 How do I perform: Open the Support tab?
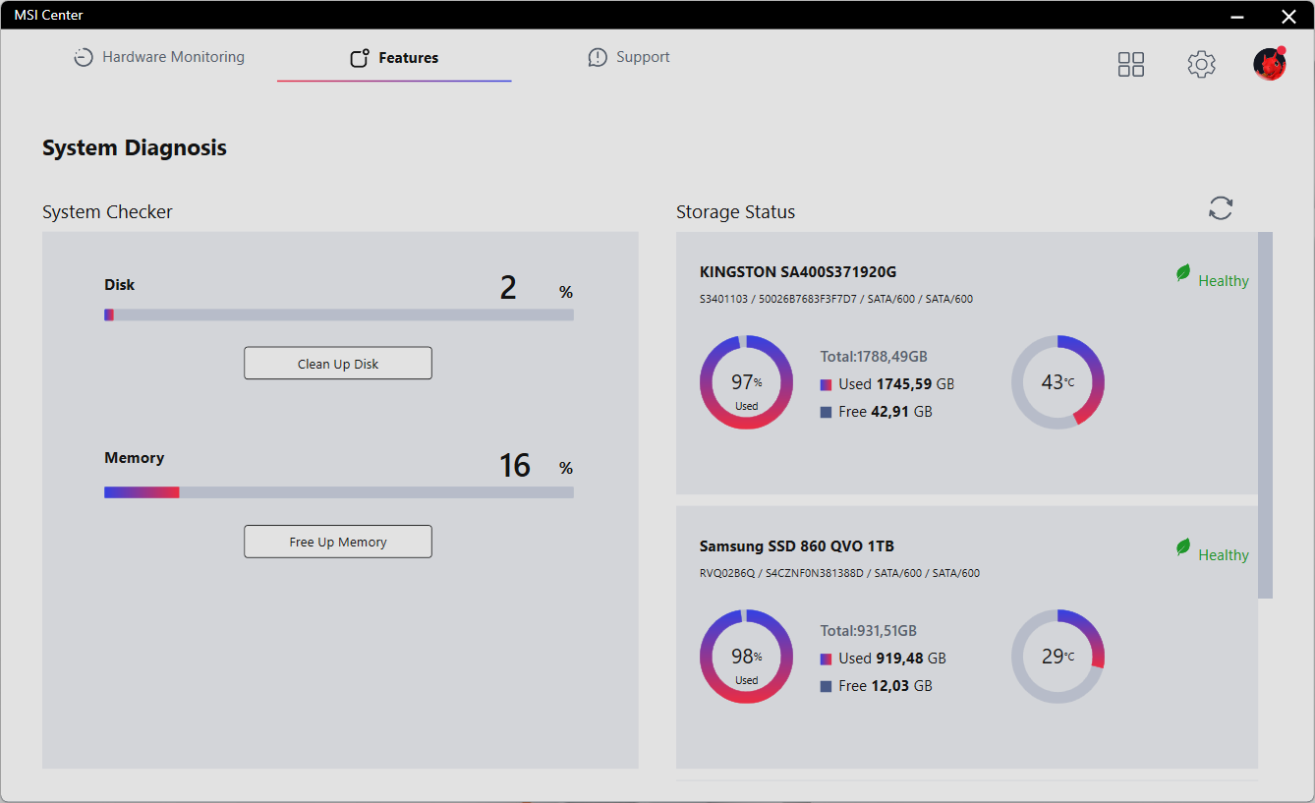tap(629, 58)
